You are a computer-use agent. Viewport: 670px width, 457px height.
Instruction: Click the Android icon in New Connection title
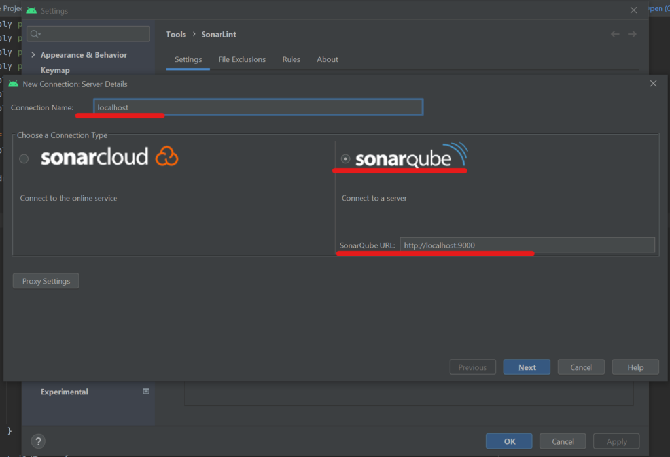[x=13, y=84]
